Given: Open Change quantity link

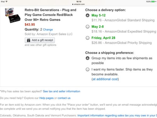Looking at the screenshot, I should 48,30.
